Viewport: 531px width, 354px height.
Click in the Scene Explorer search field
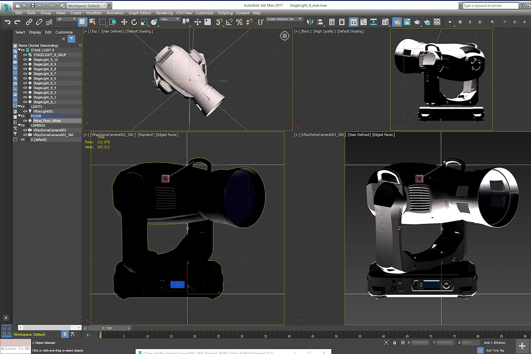(x=36, y=39)
